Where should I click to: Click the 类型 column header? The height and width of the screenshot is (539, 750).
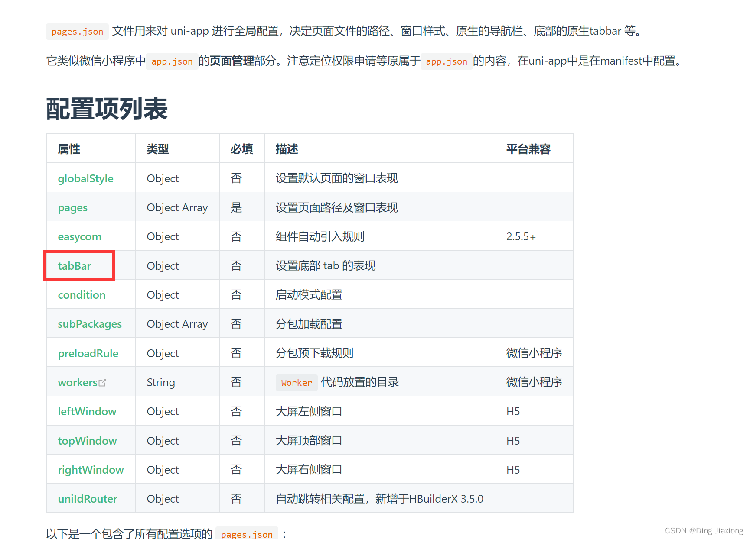click(x=158, y=149)
